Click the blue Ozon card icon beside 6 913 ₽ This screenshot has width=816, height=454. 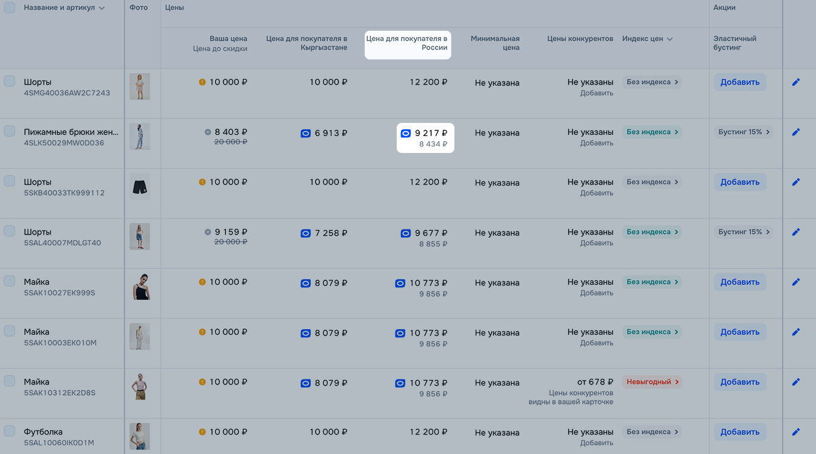[x=306, y=133]
